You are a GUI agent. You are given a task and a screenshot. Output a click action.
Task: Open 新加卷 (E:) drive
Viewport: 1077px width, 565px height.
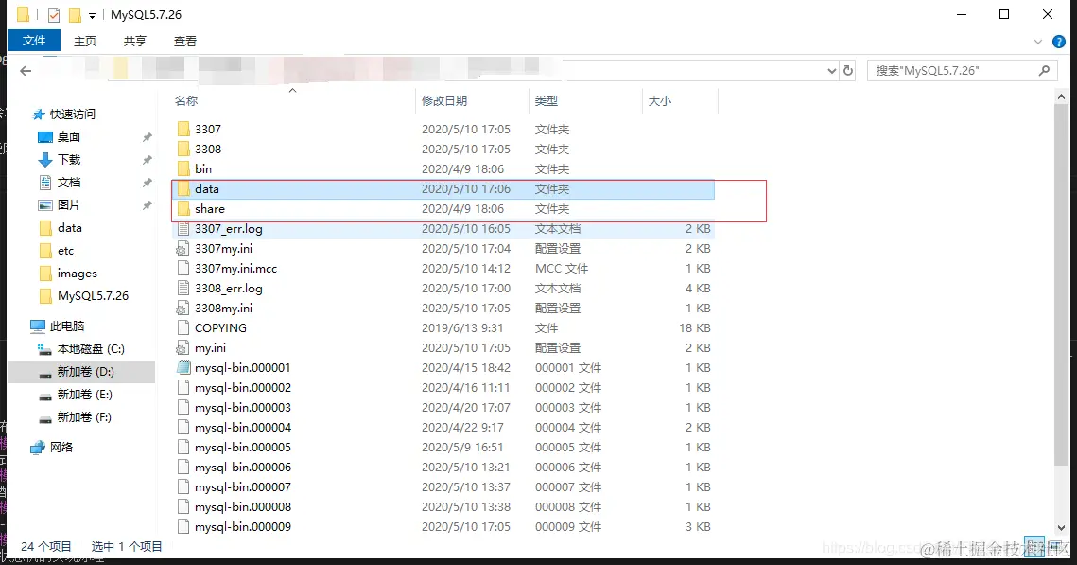pyautogui.click(x=84, y=394)
